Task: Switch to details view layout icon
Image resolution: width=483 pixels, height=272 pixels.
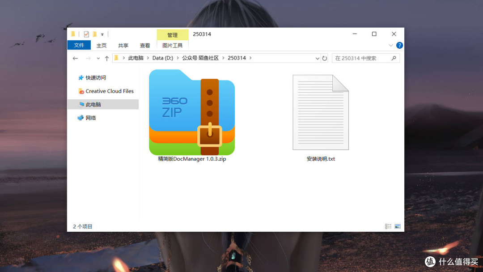Action: (388, 226)
